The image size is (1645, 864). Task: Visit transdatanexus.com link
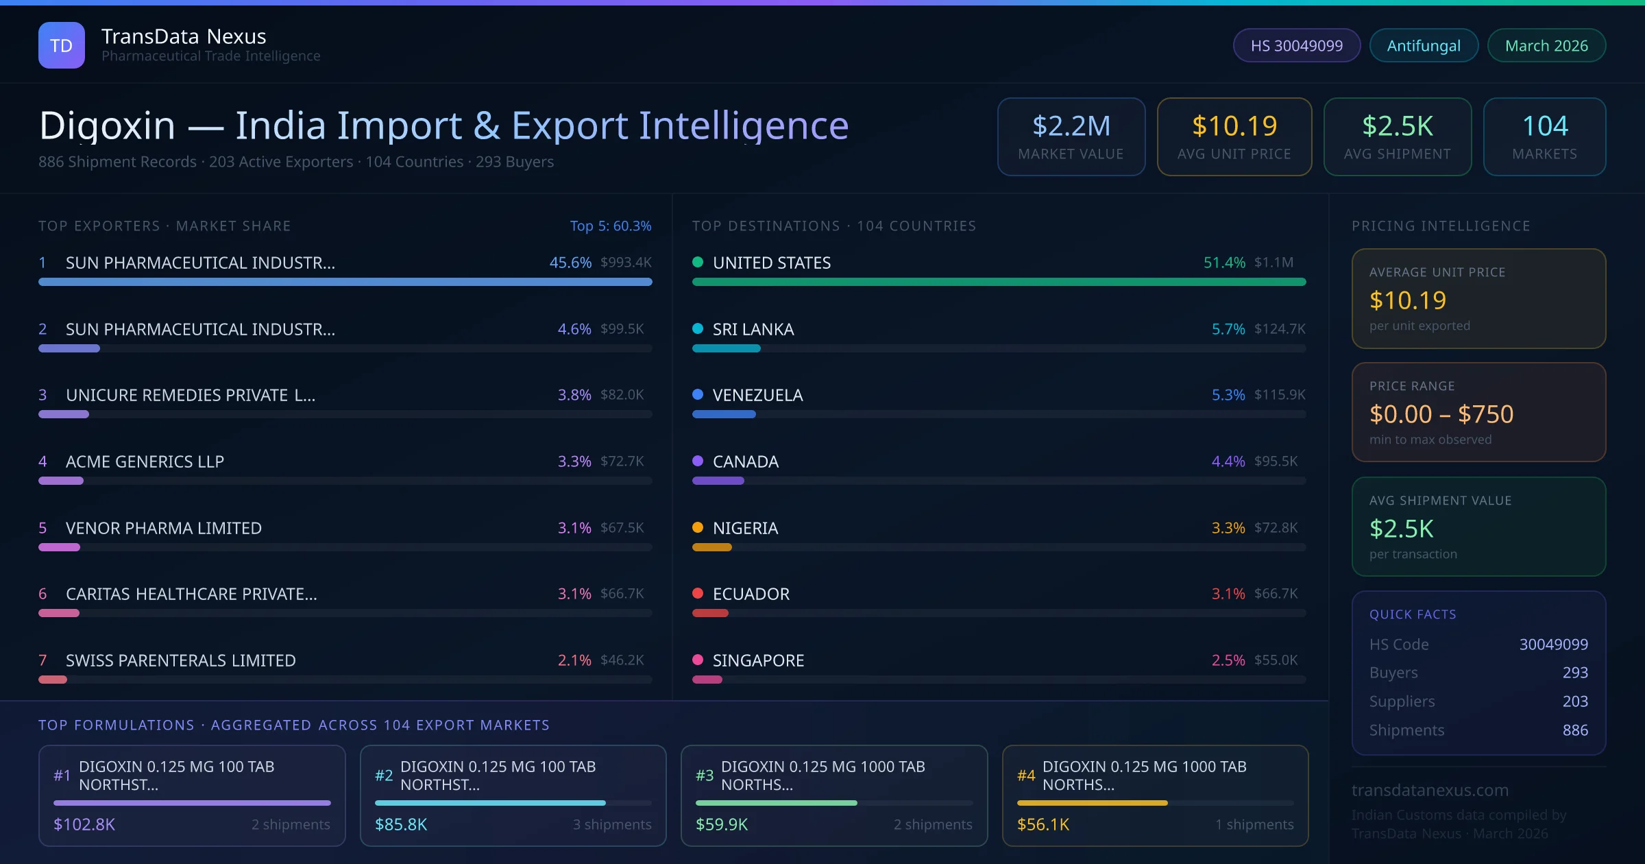pos(1430,790)
